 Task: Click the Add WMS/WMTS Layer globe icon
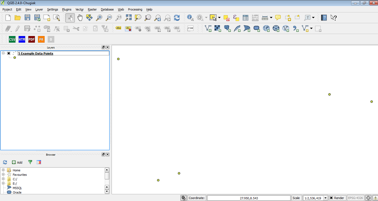pyautogui.click(x=266, y=28)
